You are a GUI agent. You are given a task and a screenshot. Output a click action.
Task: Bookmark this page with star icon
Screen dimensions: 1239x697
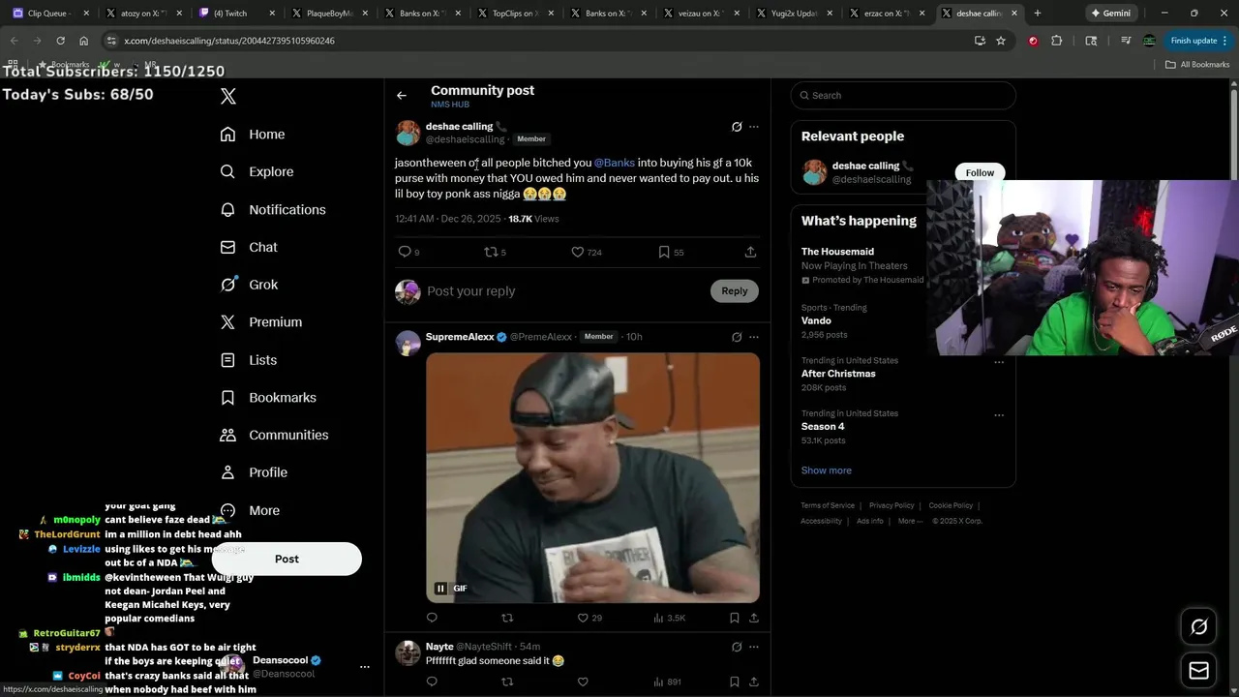[1001, 41]
